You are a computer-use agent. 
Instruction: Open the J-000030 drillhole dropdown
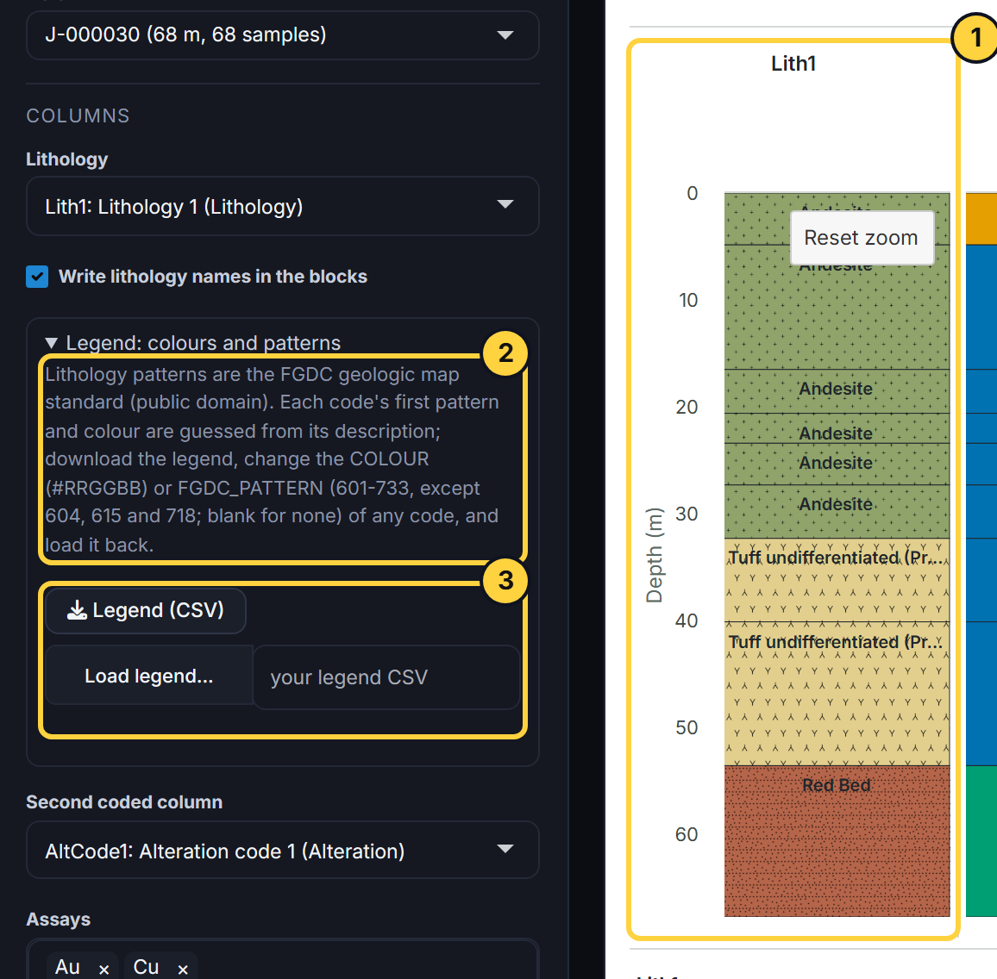pyautogui.click(x=282, y=35)
